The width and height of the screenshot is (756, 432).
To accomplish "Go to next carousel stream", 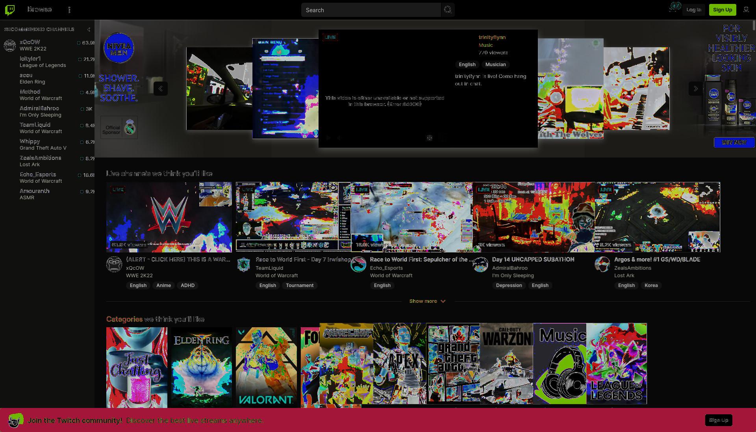I will coord(695,89).
